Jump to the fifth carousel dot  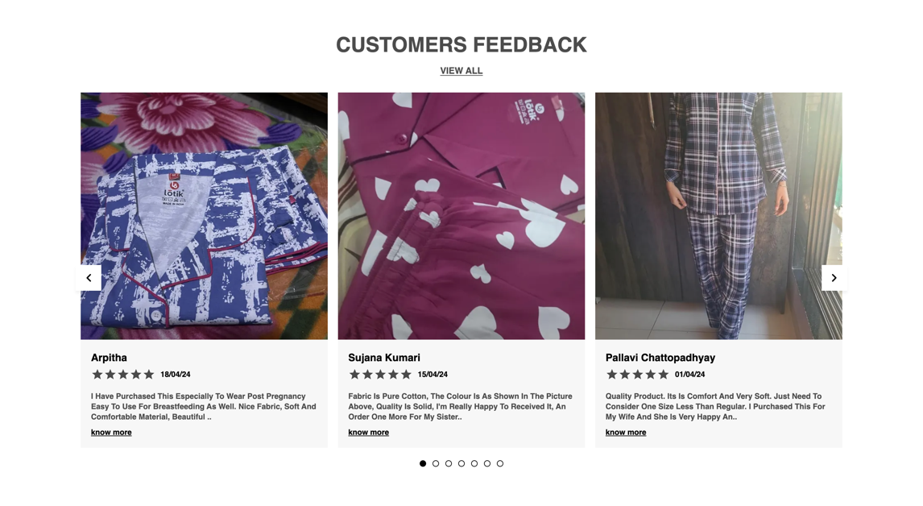474,463
